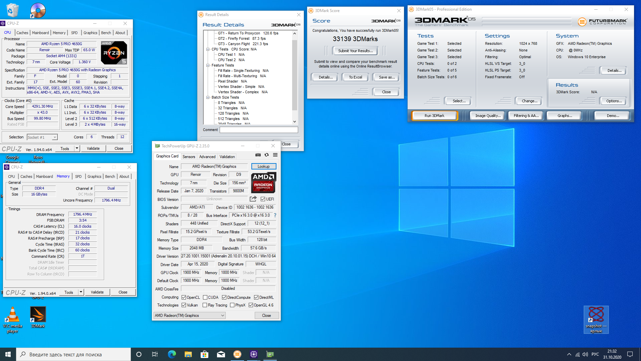Collapse the Batch Size Tests tree node
The image size is (641, 361).
click(x=208, y=97)
